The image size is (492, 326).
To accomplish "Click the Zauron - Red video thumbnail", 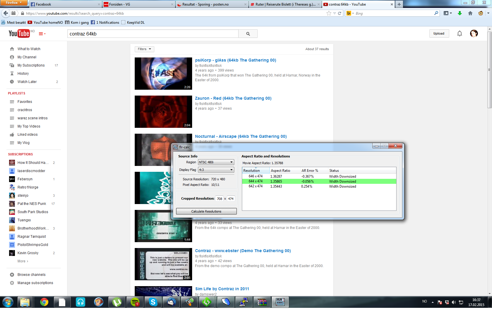I will 163,112.
